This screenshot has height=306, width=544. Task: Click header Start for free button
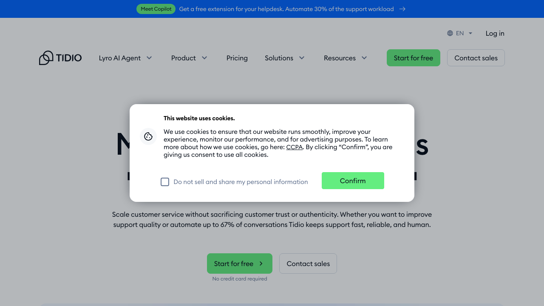click(x=413, y=58)
